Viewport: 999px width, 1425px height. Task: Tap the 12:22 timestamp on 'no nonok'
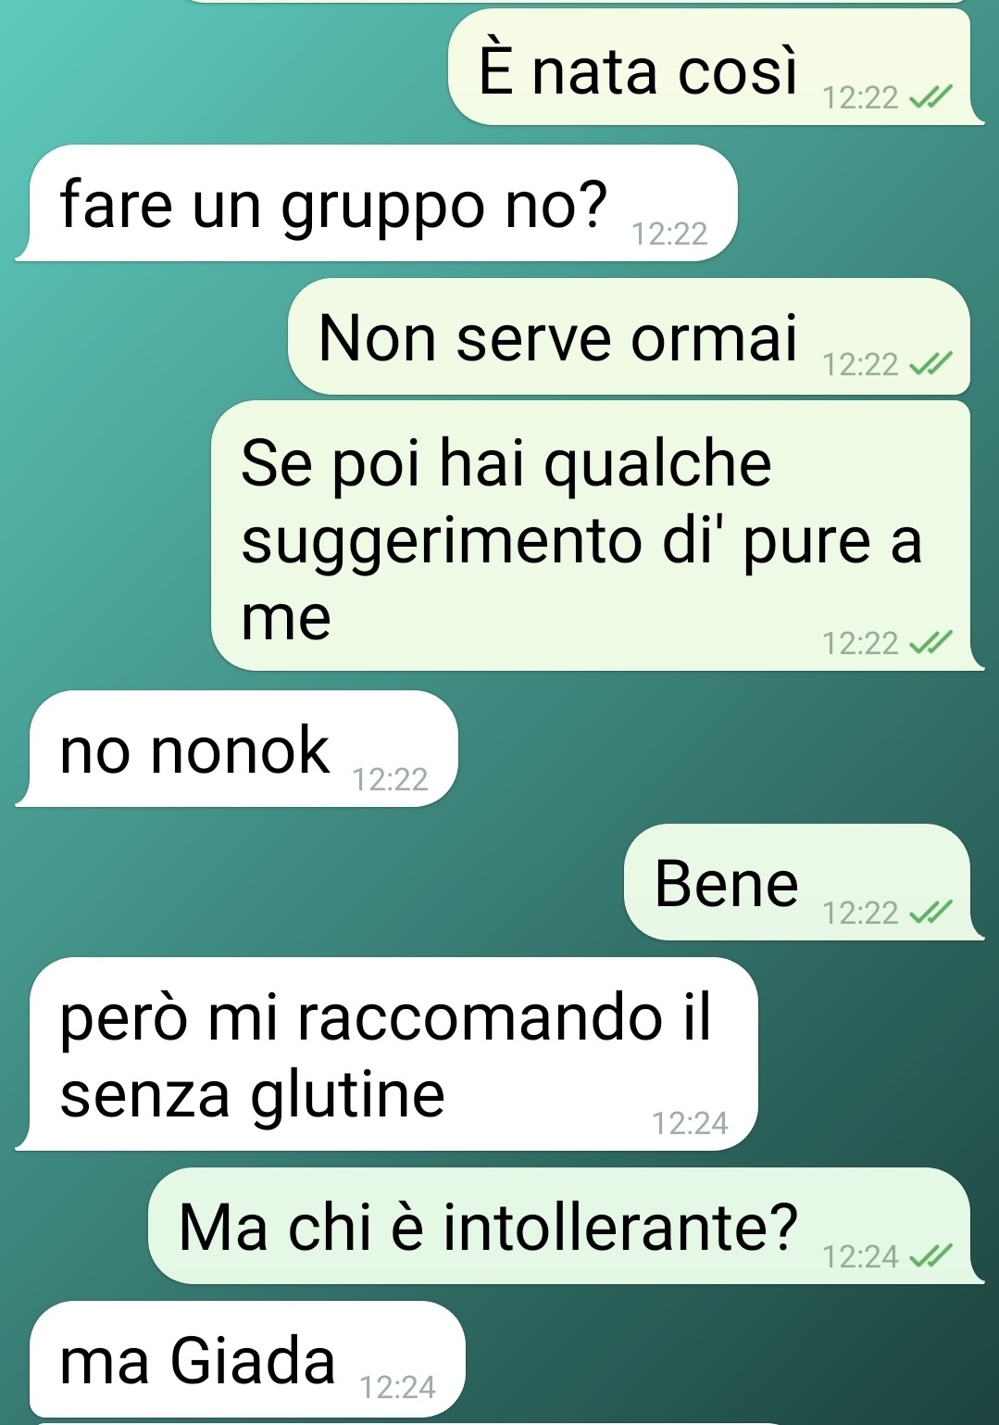pos(390,779)
